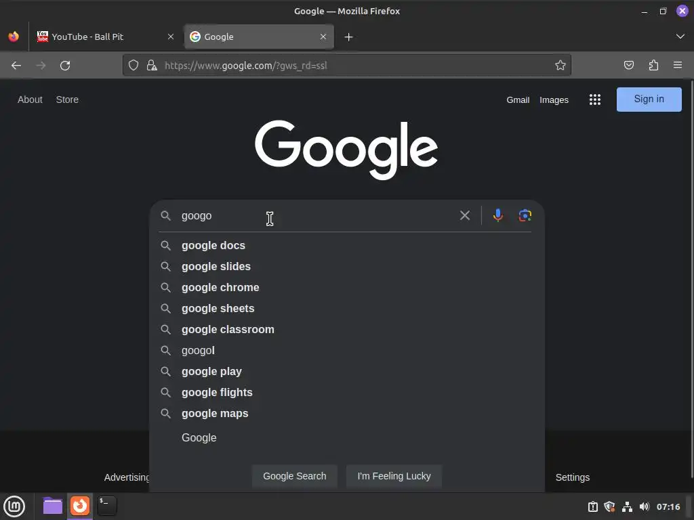694x520 pixels.
Task: Open a new tab with plus icon
Action: pyautogui.click(x=349, y=37)
